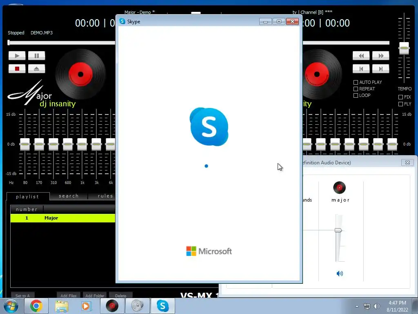Maximize the Skype window
This screenshot has width=418, height=314.
click(x=279, y=22)
